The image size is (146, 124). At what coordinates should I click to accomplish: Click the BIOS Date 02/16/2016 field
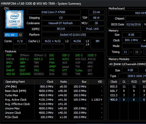(x=134, y=24)
